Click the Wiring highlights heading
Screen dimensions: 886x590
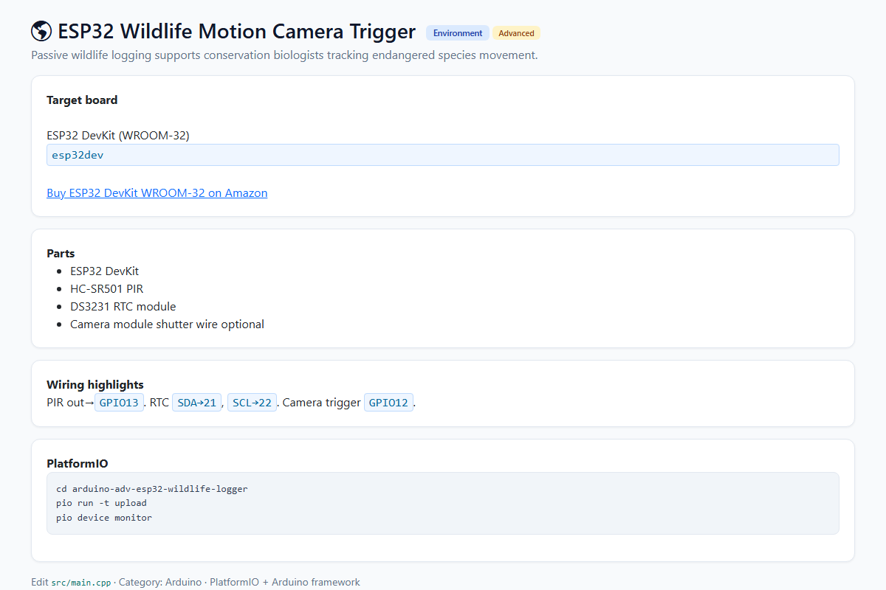click(95, 385)
